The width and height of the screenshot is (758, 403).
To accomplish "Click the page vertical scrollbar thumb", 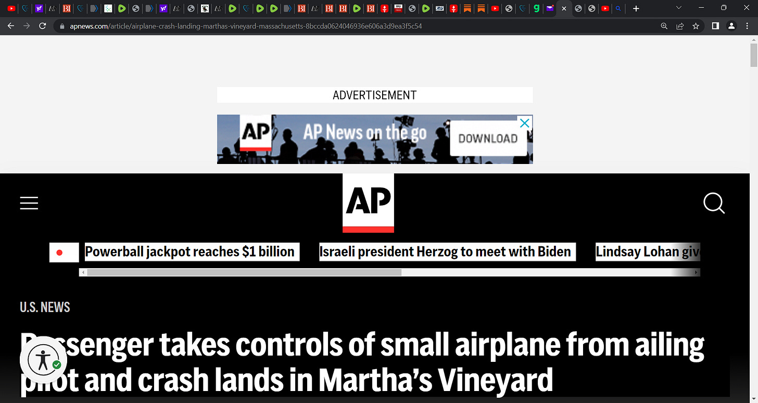I will click(754, 56).
